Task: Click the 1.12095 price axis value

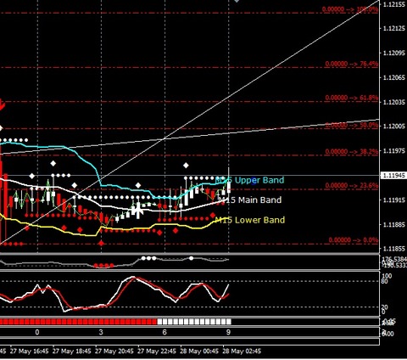Action: (394, 53)
